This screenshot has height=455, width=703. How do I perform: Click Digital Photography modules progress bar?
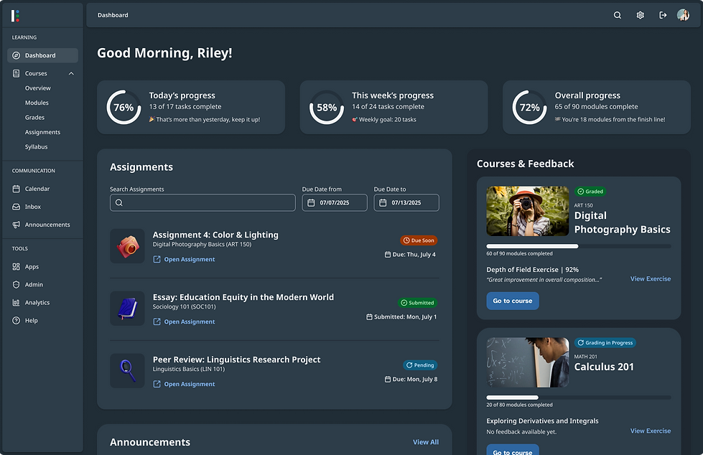pyautogui.click(x=579, y=246)
